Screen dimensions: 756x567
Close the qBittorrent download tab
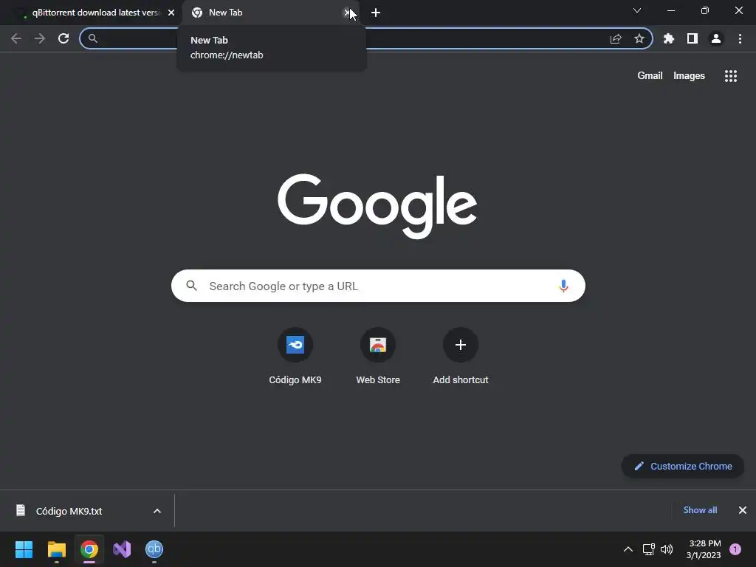(171, 13)
